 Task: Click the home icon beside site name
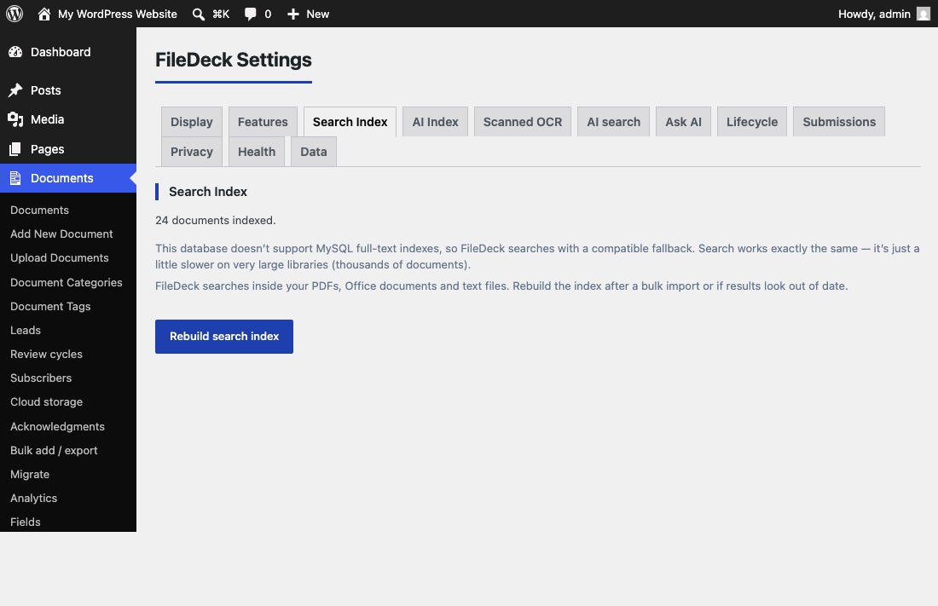point(44,14)
